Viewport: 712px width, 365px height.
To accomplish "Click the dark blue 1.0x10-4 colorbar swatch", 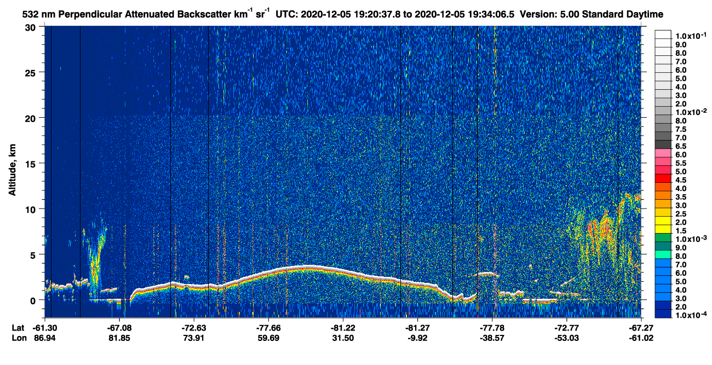I will coord(663,314).
